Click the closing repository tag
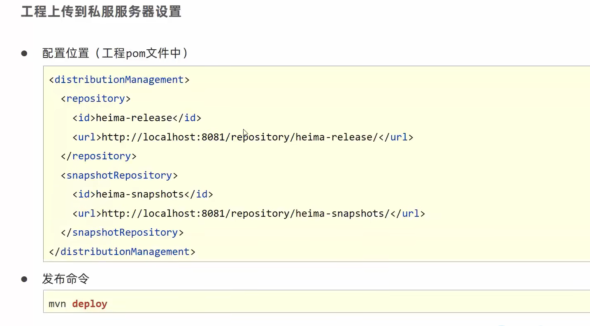 tap(98, 156)
